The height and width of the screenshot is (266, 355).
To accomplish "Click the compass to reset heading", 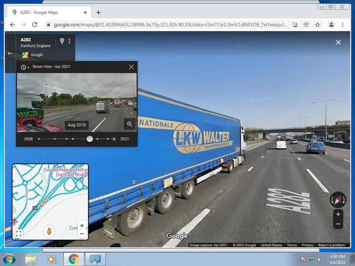I will [338, 200].
